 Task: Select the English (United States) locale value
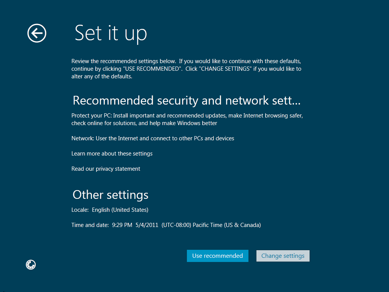(x=120, y=210)
